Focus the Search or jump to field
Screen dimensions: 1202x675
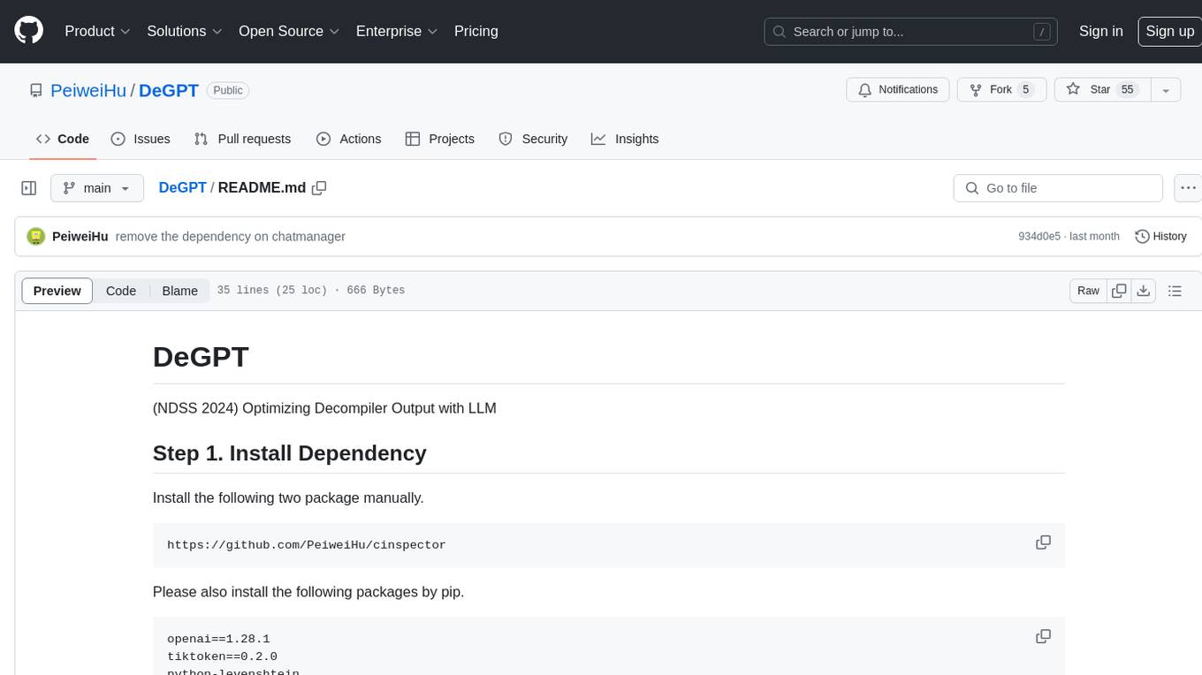click(x=910, y=32)
